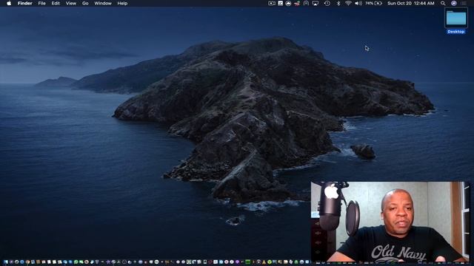Open the View menu
The image size is (474, 266).
[71, 3]
